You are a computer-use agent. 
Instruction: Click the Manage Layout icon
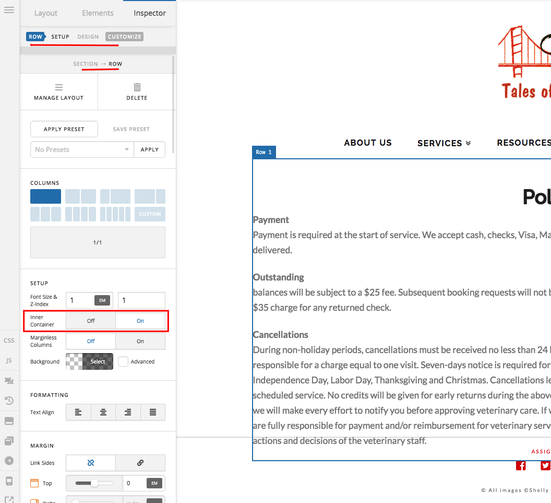pyautogui.click(x=58, y=87)
